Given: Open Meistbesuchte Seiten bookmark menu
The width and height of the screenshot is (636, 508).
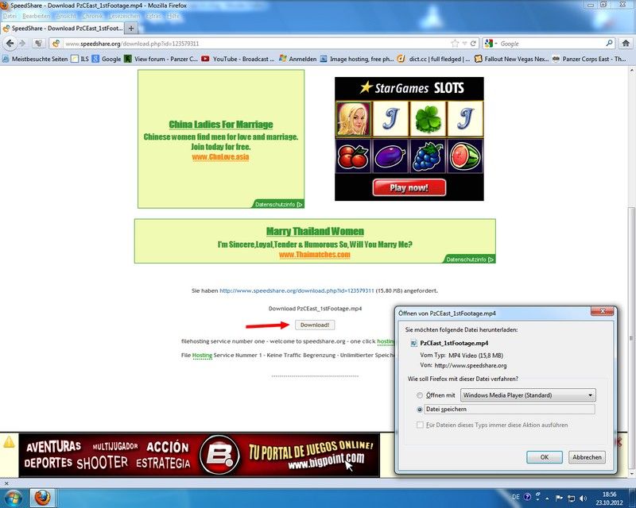Looking at the screenshot, I should pos(35,59).
